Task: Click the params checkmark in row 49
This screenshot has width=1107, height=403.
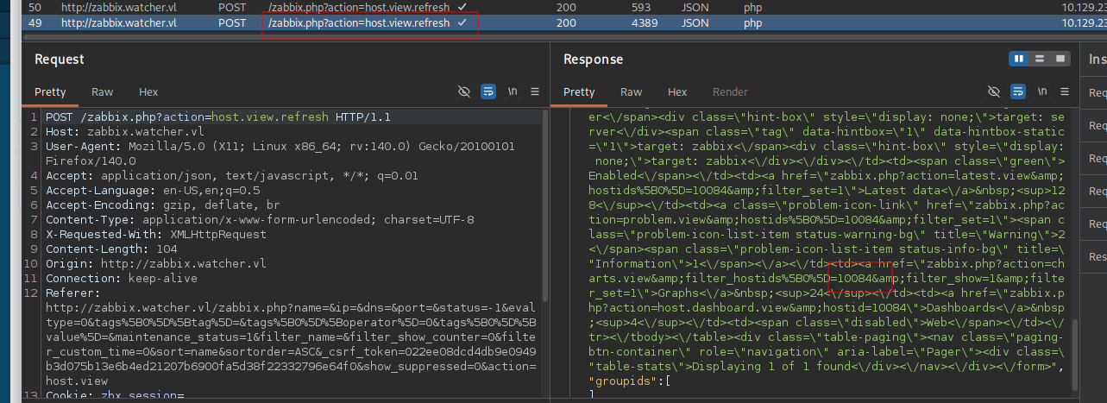Action: 463,23
